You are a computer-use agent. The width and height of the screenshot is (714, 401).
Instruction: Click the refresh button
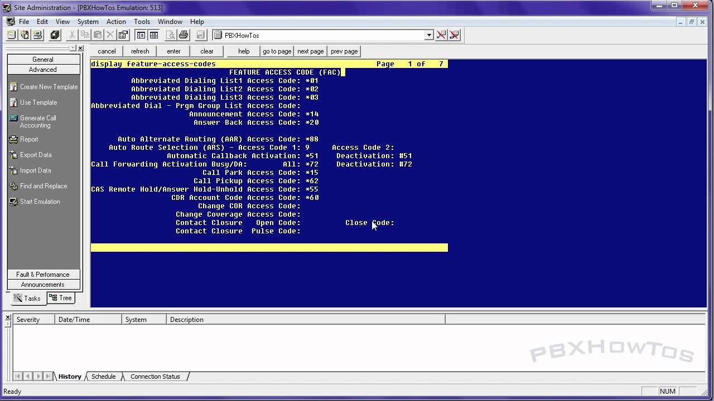(x=140, y=51)
